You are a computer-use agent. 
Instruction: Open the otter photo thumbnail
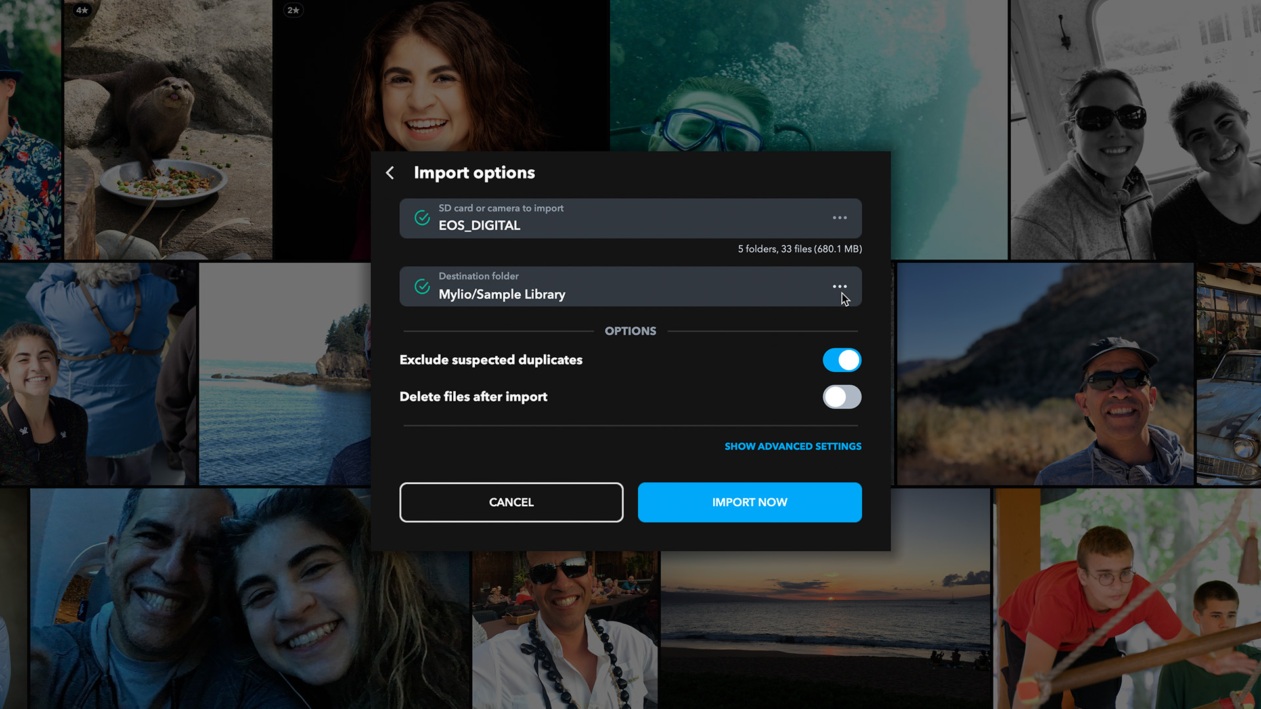(168, 129)
